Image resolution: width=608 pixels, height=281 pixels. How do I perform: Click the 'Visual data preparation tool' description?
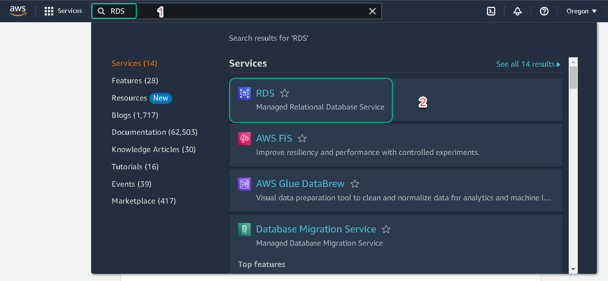click(403, 198)
